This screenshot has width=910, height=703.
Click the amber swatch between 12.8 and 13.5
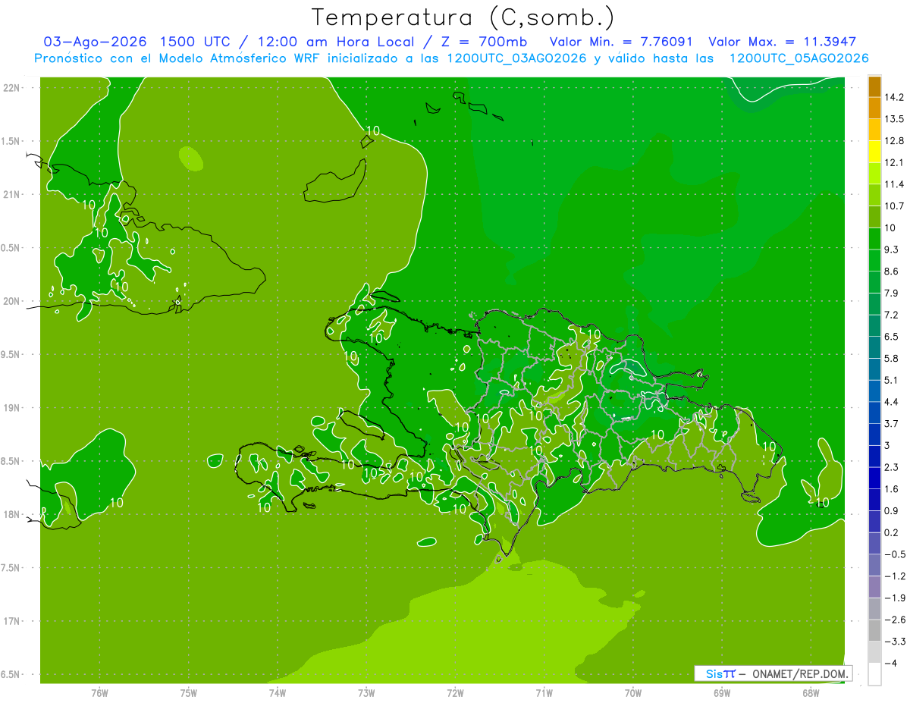tap(874, 130)
